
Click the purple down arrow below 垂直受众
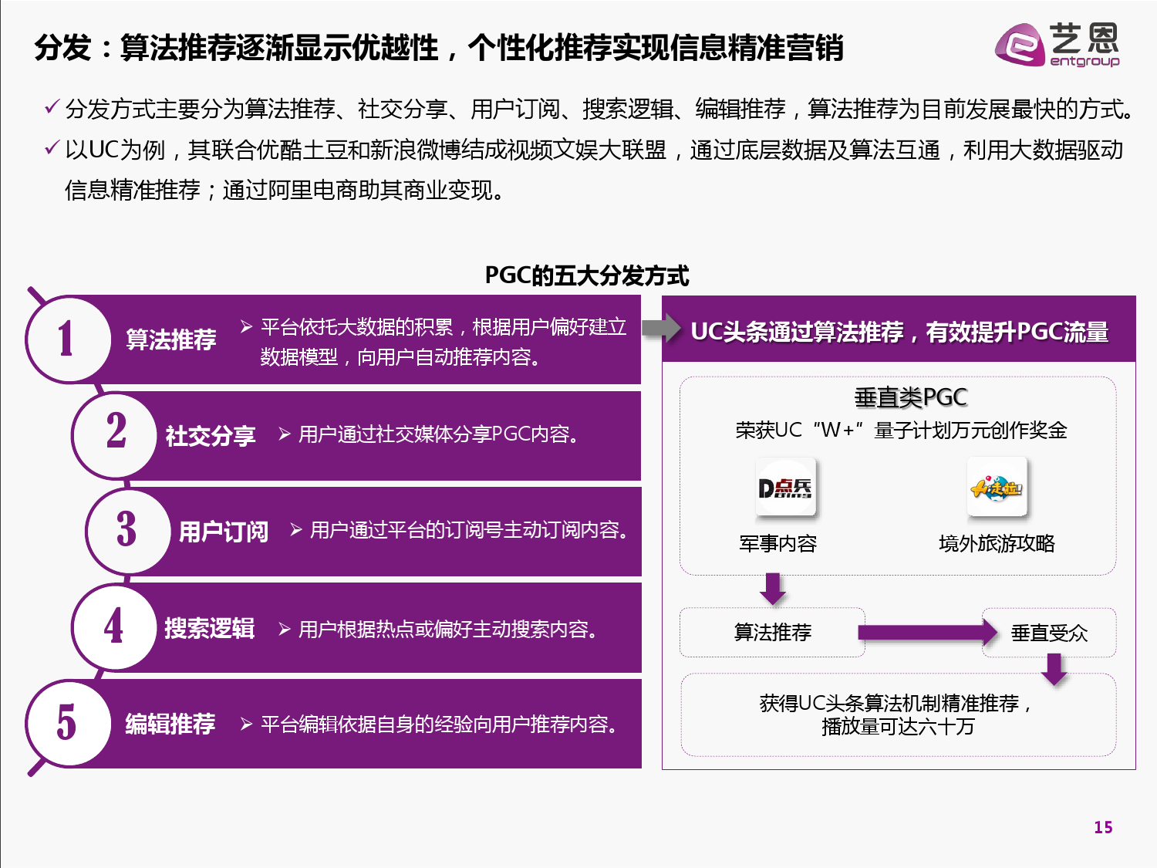point(1054,669)
